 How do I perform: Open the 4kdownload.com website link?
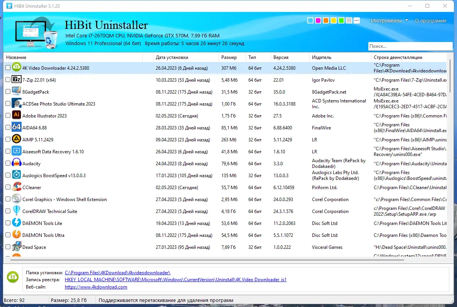point(96,287)
